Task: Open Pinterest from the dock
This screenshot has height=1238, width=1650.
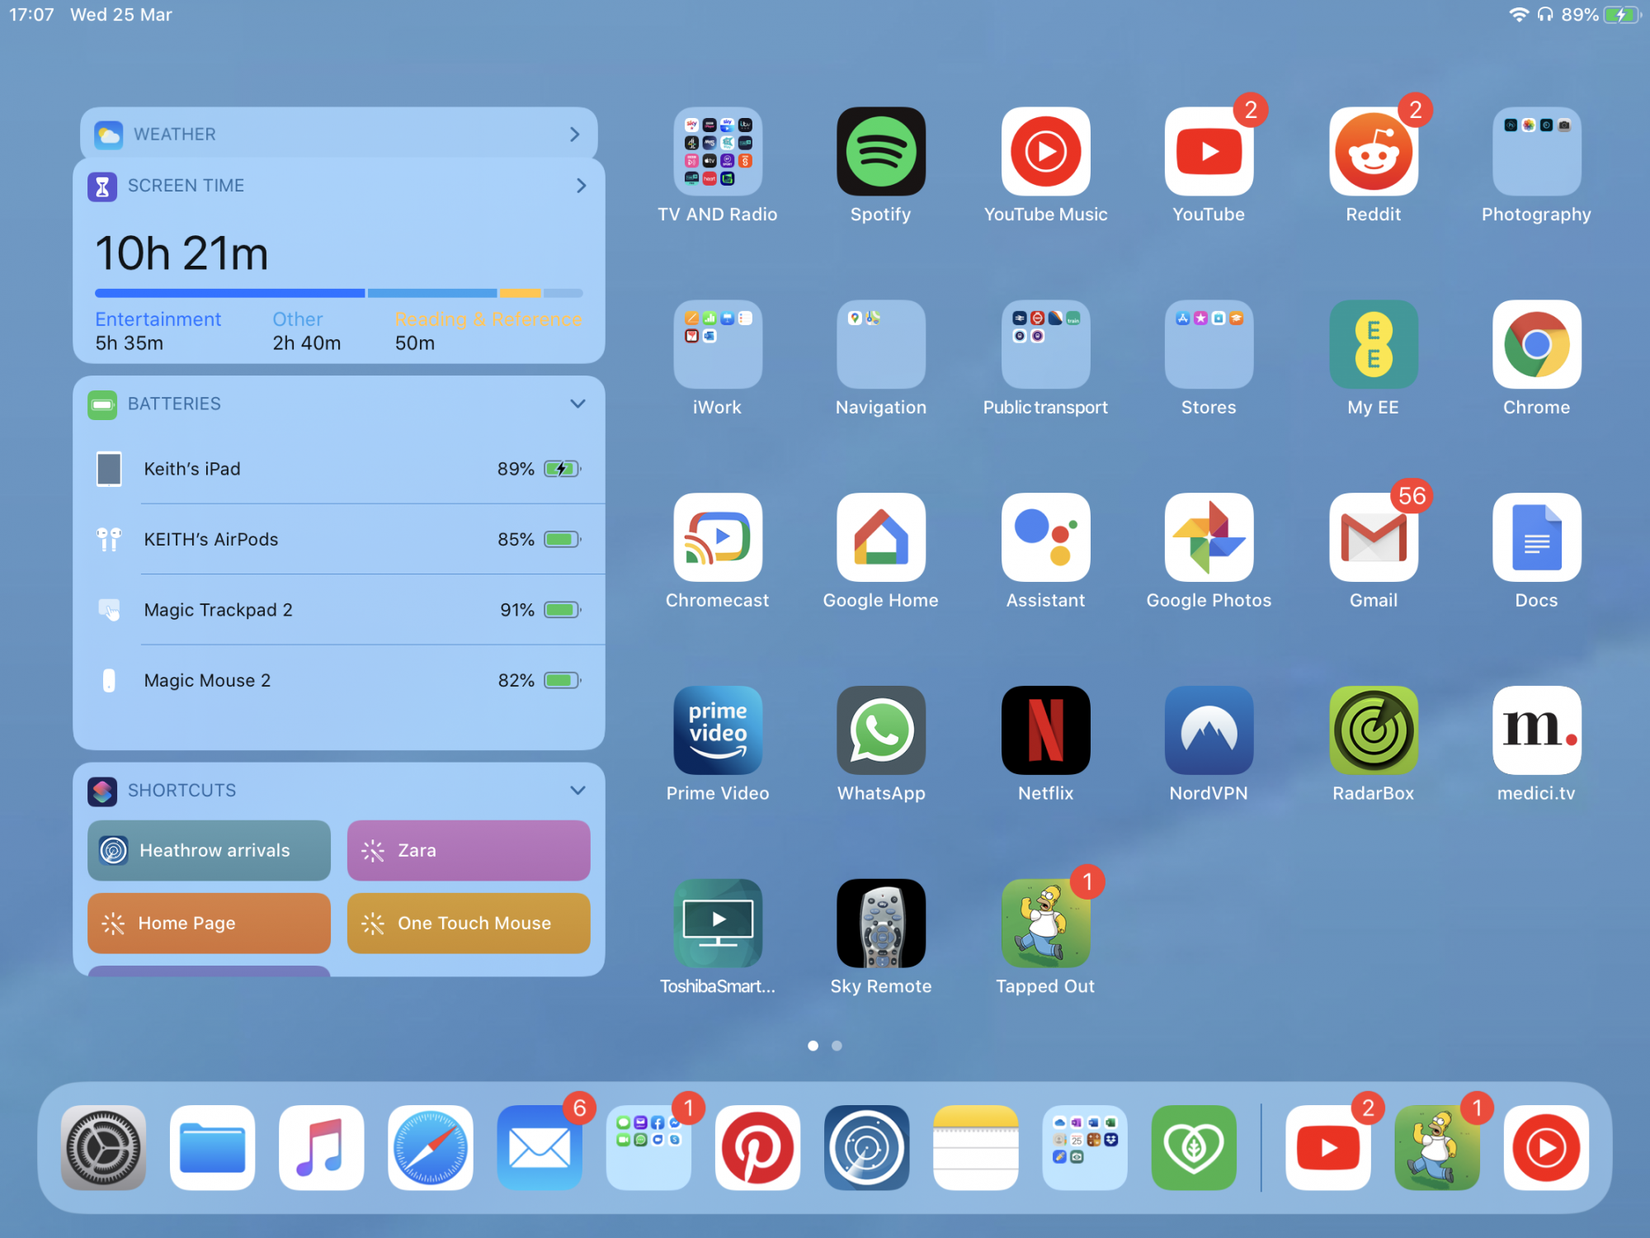Action: point(757,1148)
